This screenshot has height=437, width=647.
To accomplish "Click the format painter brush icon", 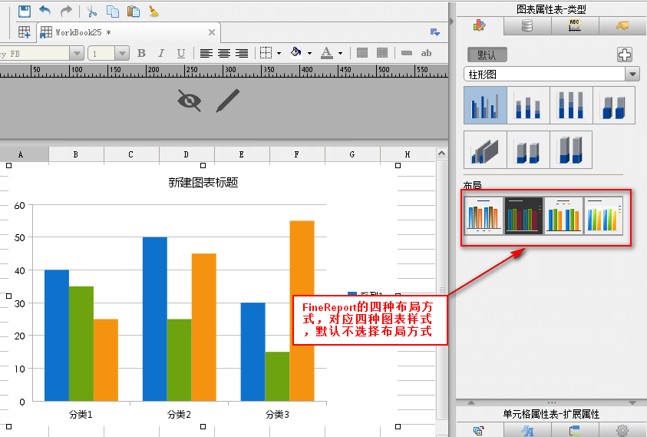I will (x=154, y=12).
